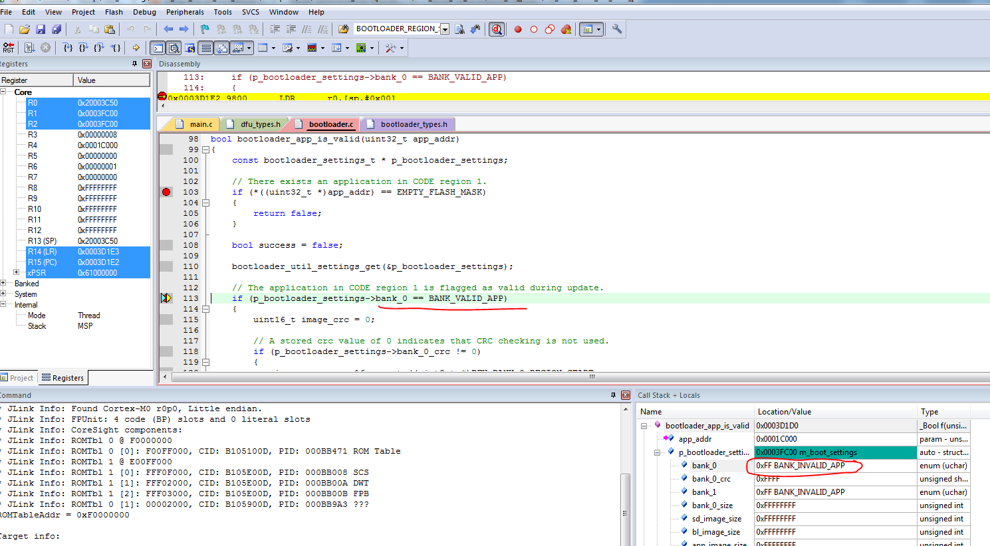Image resolution: width=990 pixels, height=546 pixels.
Task: Click the Start/Stop Debug Session icon
Action: click(x=496, y=29)
